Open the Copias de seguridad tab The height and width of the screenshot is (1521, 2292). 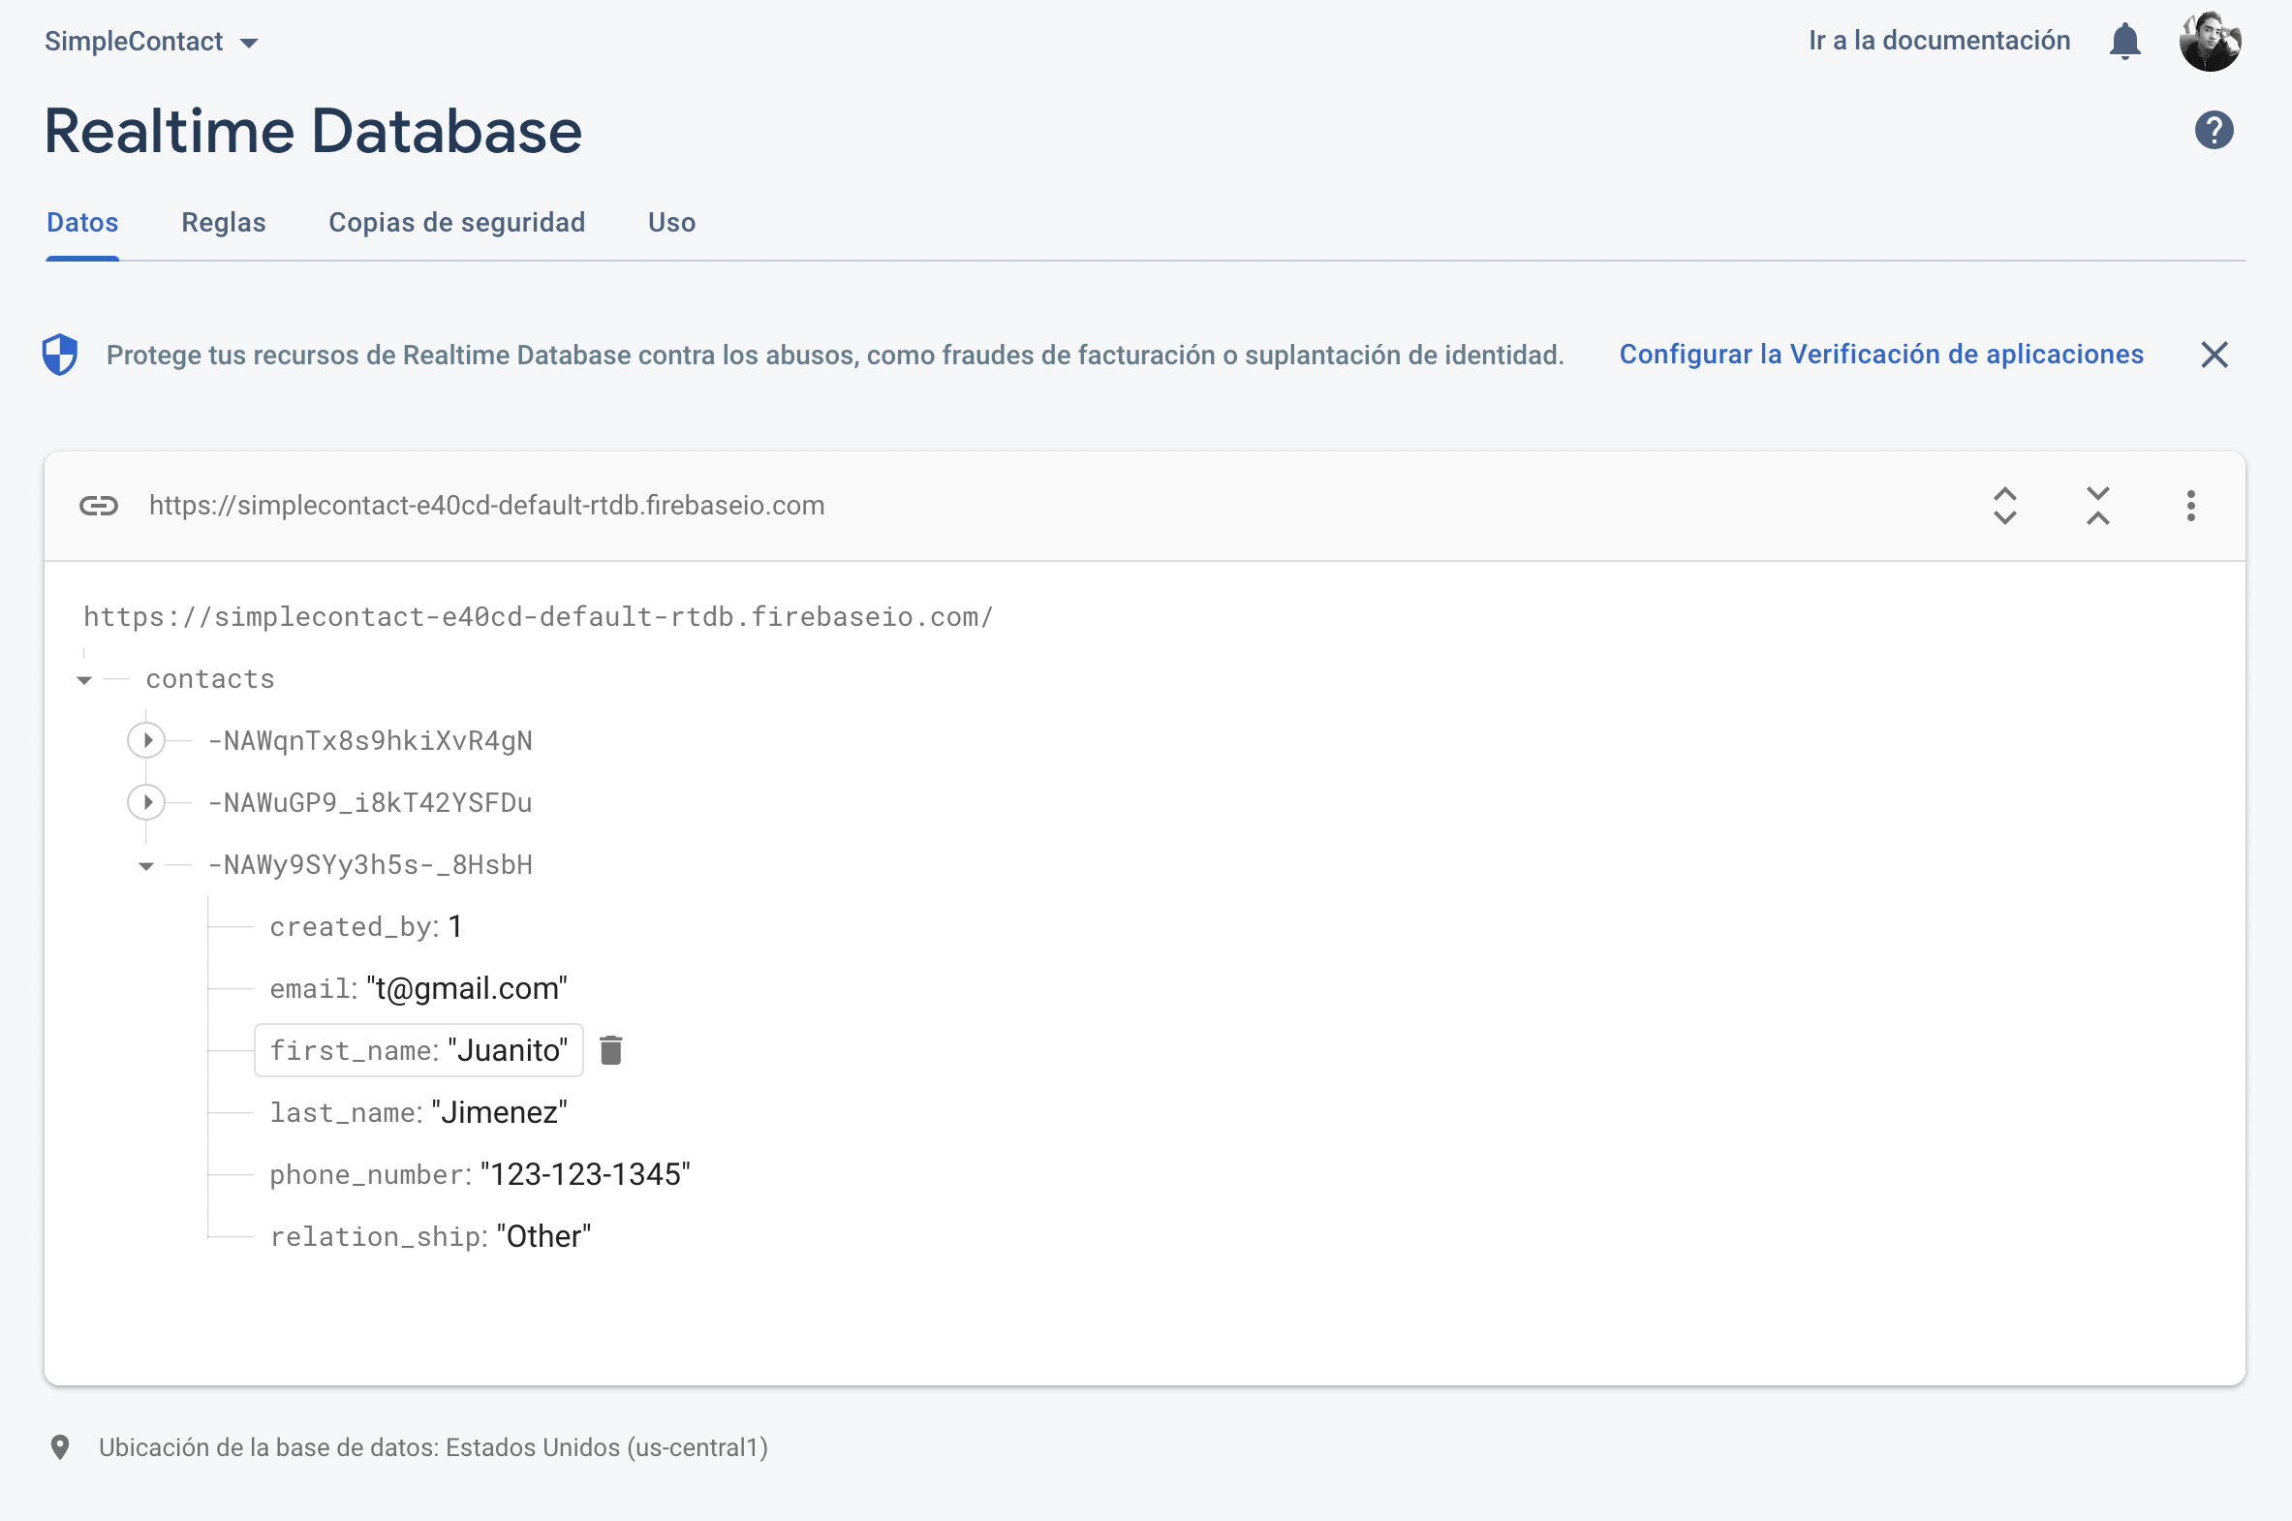coord(457,222)
